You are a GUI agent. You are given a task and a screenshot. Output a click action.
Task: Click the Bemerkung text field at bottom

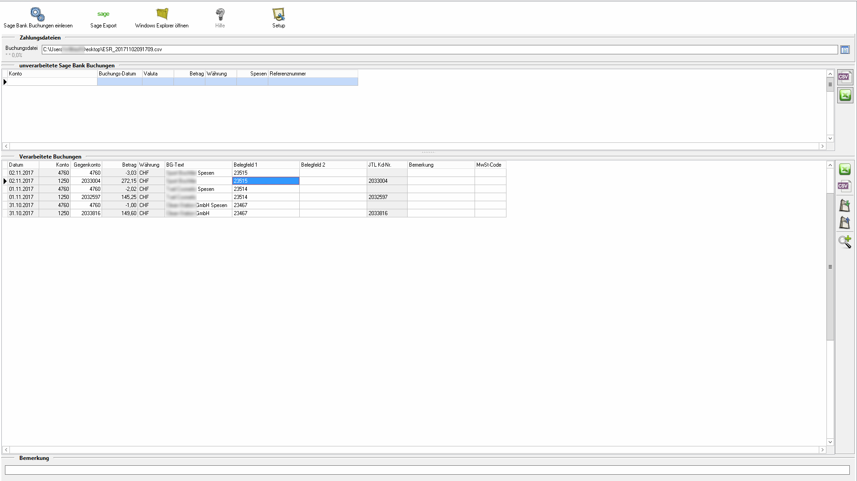(x=427, y=470)
